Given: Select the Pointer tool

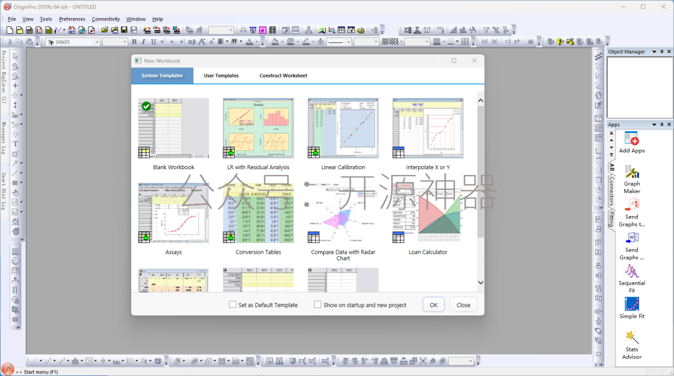Looking at the screenshot, I should click(16, 56).
